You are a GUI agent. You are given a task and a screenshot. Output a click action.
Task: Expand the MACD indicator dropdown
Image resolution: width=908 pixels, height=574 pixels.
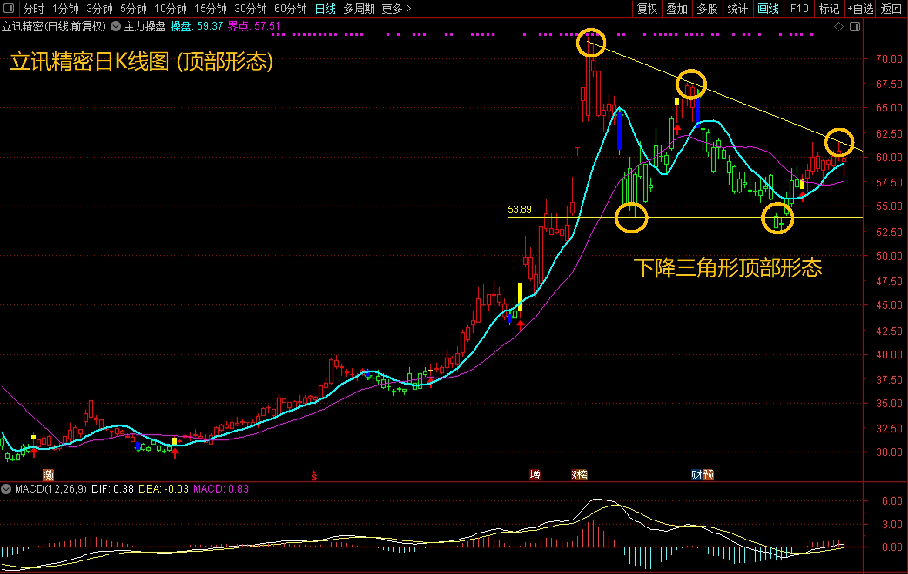[x=6, y=489]
